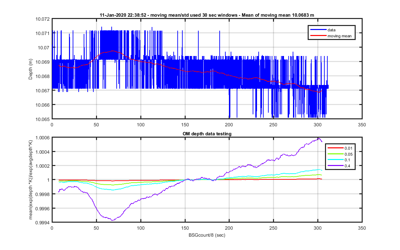
Task: Click the 10.067 tick on depth axis
Action: (43, 91)
